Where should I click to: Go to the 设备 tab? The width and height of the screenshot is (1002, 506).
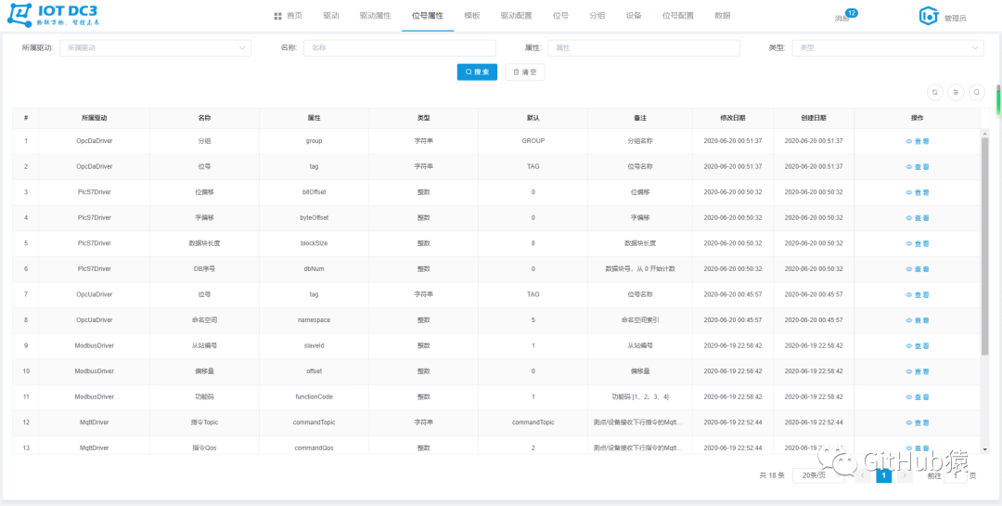(x=634, y=16)
